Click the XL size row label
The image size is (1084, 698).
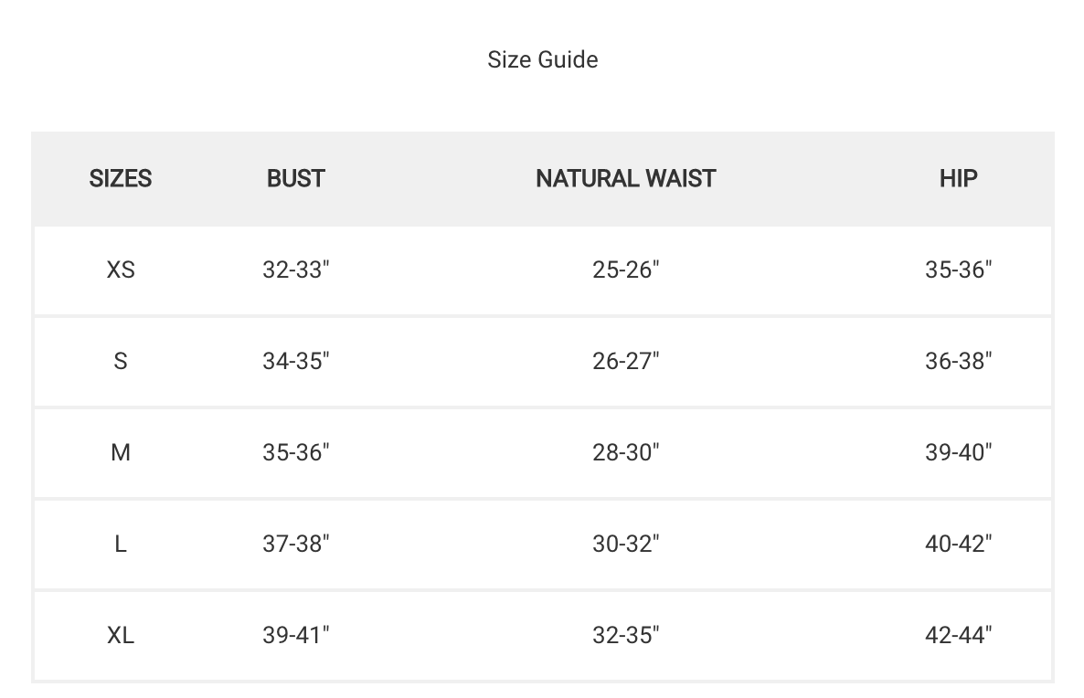tap(121, 635)
